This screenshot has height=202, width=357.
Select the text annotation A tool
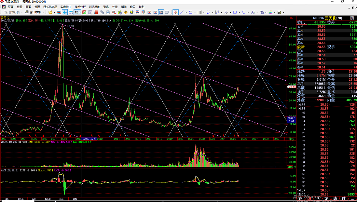(253, 12)
